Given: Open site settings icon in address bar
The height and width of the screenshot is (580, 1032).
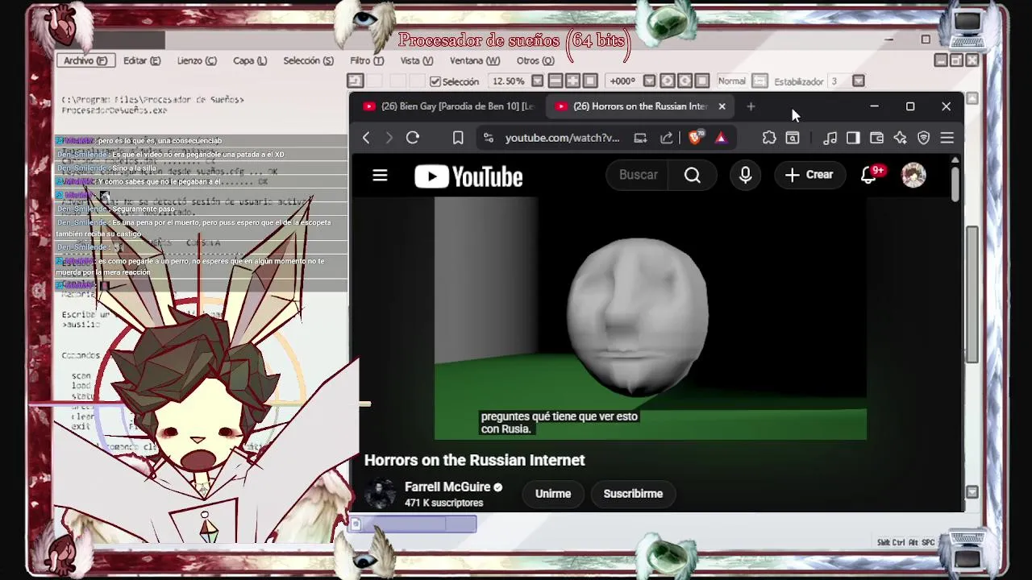Looking at the screenshot, I should [x=488, y=138].
